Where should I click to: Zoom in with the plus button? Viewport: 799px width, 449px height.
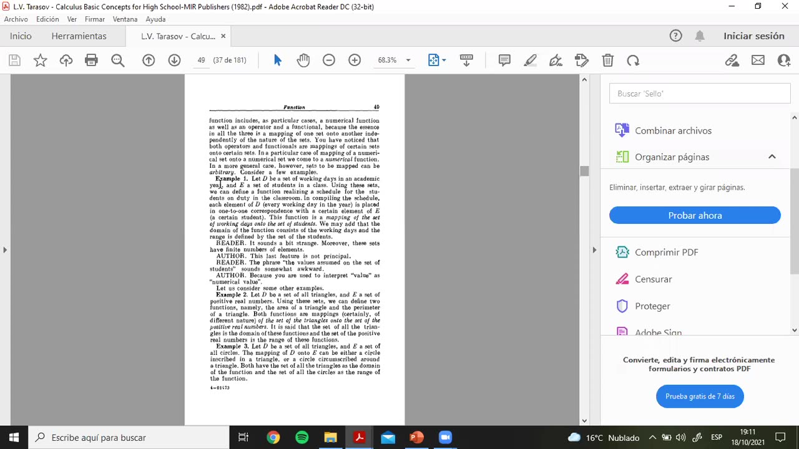[x=355, y=60]
